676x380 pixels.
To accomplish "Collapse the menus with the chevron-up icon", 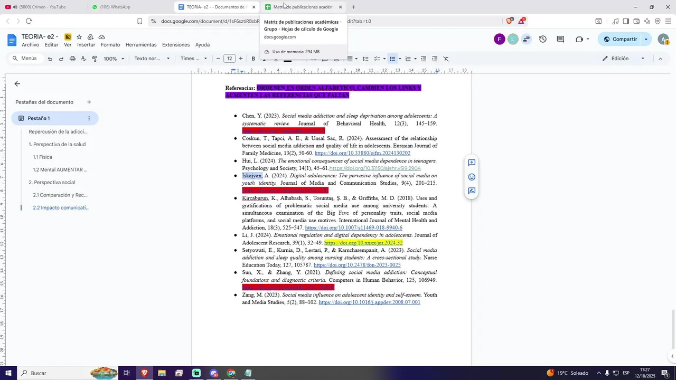I will coord(660,59).
